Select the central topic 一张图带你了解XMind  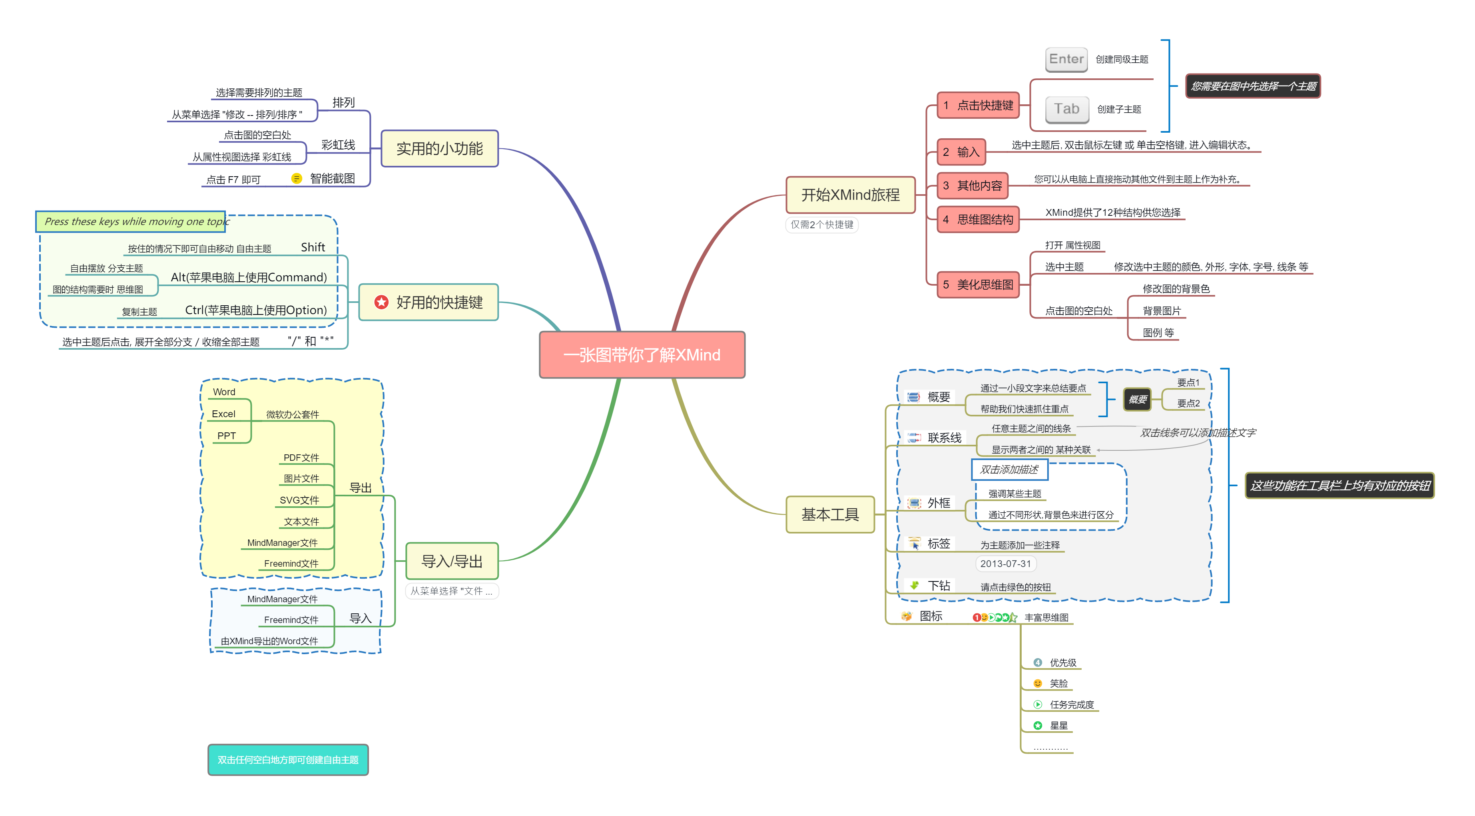click(642, 355)
